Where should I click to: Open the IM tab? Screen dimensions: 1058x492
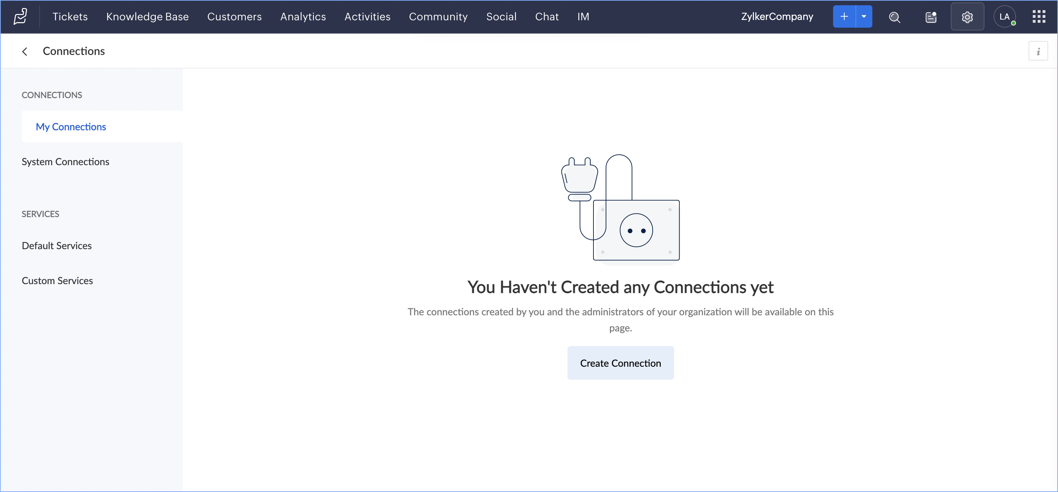(x=583, y=16)
